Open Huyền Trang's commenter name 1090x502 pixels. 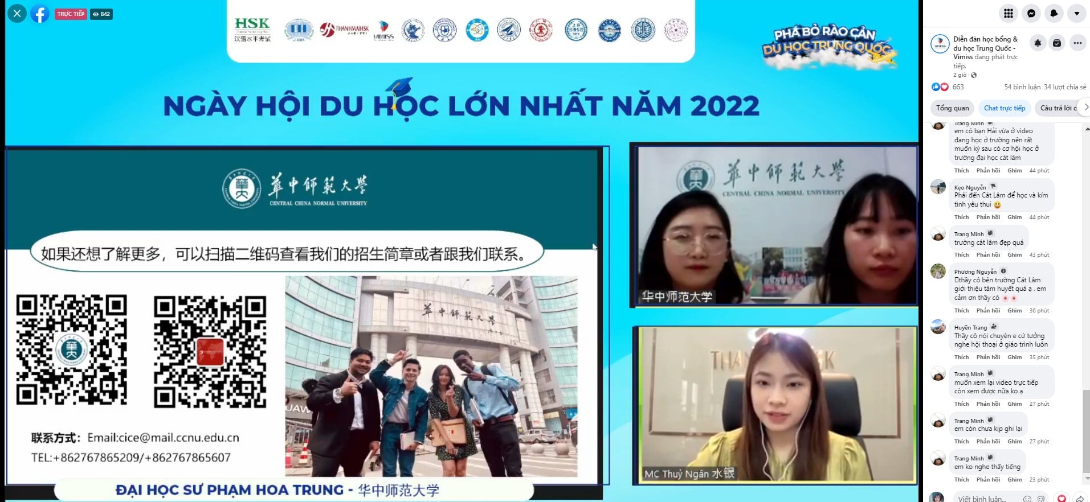click(x=970, y=327)
